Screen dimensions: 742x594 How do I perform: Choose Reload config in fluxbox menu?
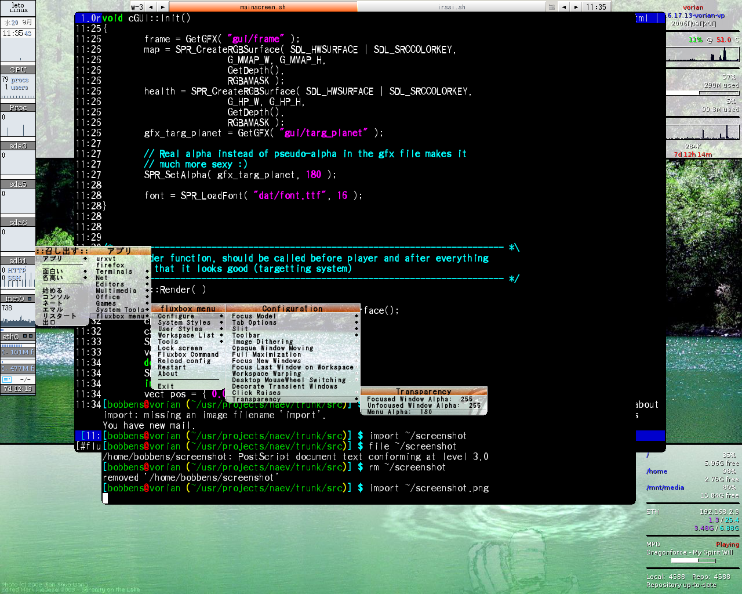(x=184, y=361)
